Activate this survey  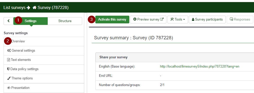coord(112,19)
